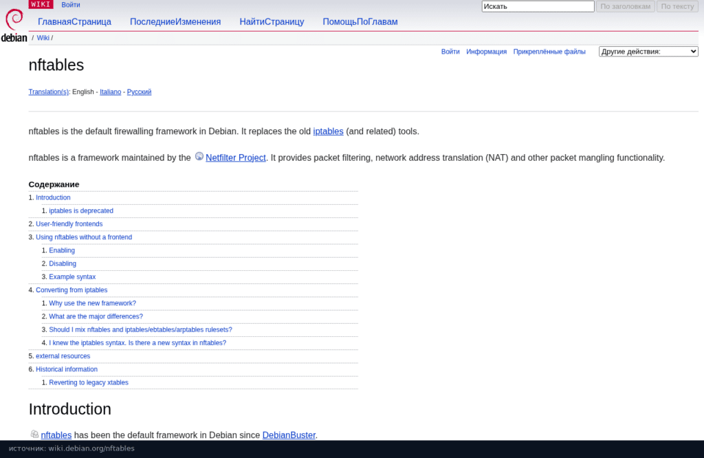Open the Другие действия dropdown

click(648, 52)
